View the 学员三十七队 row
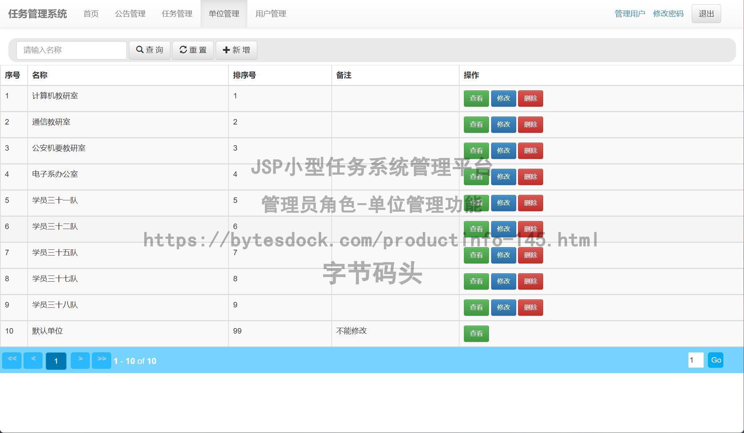 coord(476,281)
